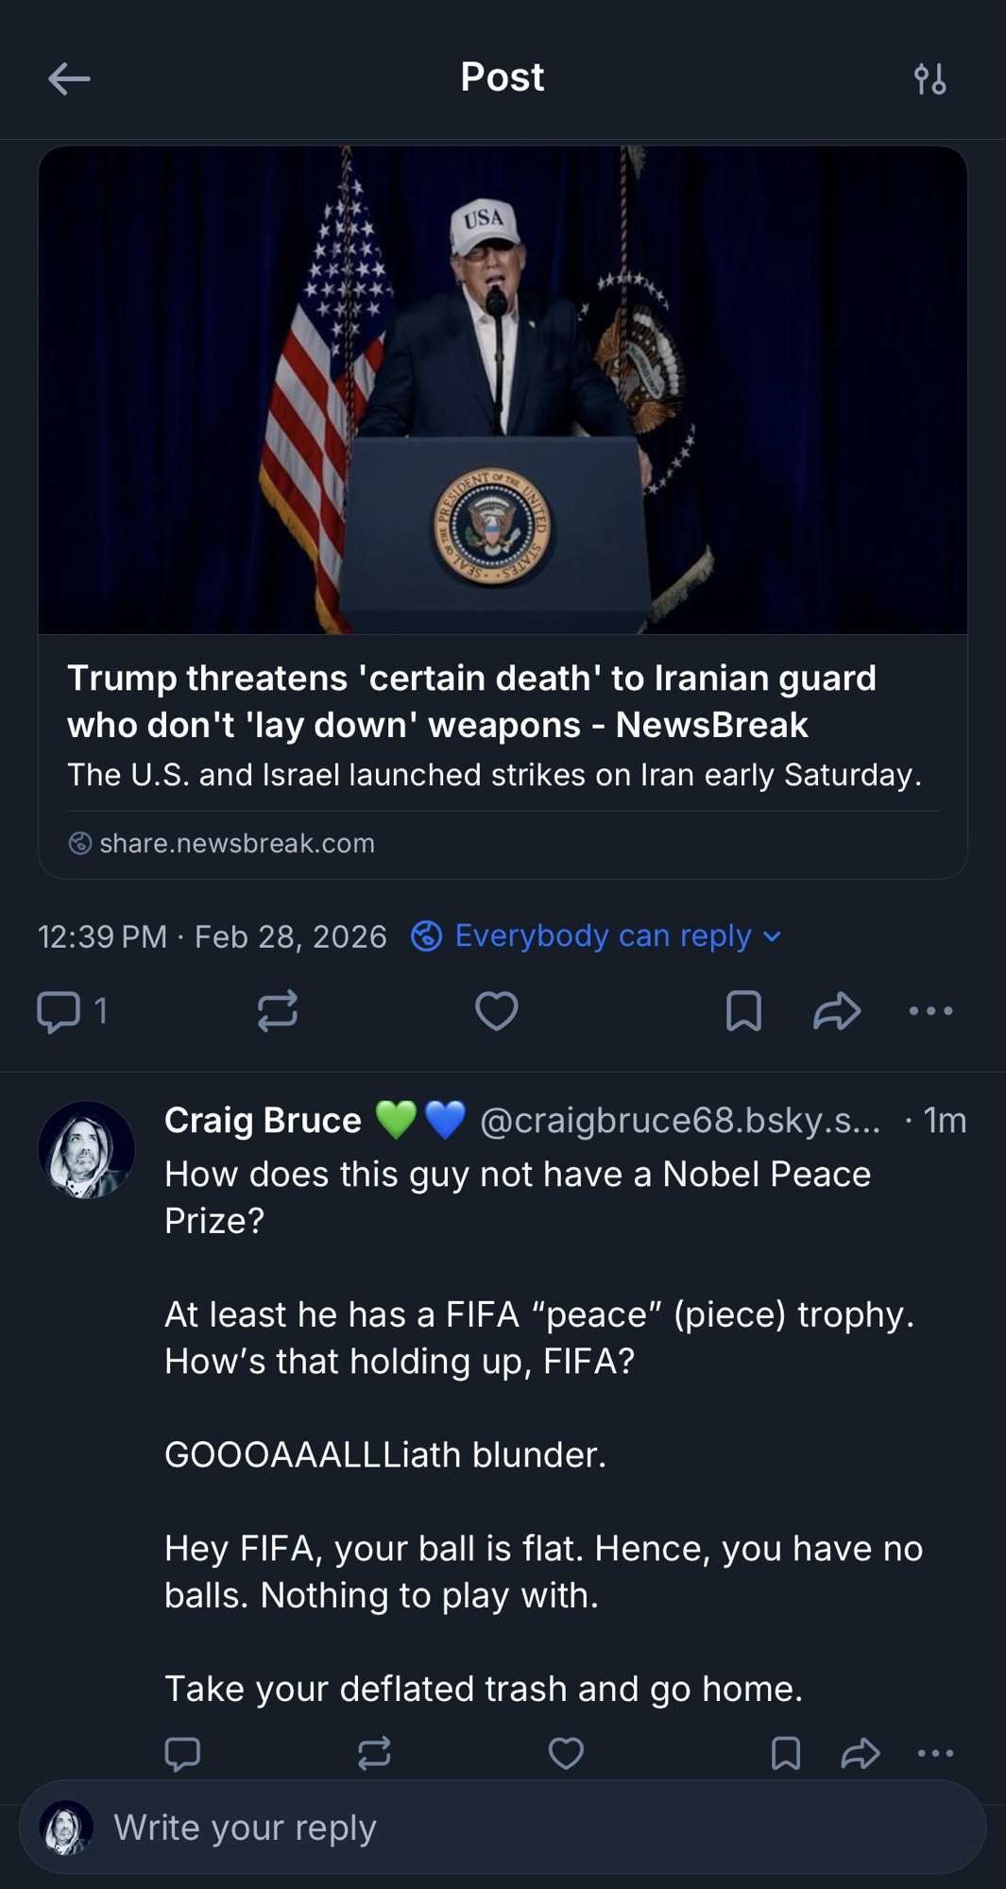This screenshot has height=1889, width=1006.
Task: Share Craig Bruce's comment
Action: [x=860, y=1753]
